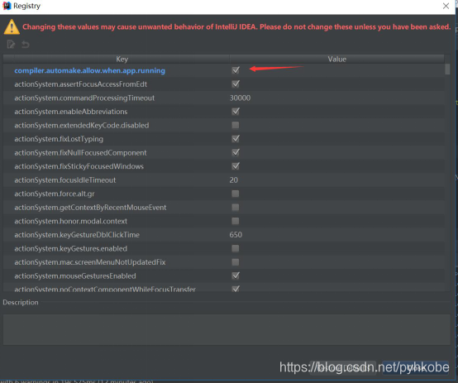Select the compiler.automake.allow.when.app.running key
The width and height of the screenshot is (458, 383).
(x=89, y=70)
